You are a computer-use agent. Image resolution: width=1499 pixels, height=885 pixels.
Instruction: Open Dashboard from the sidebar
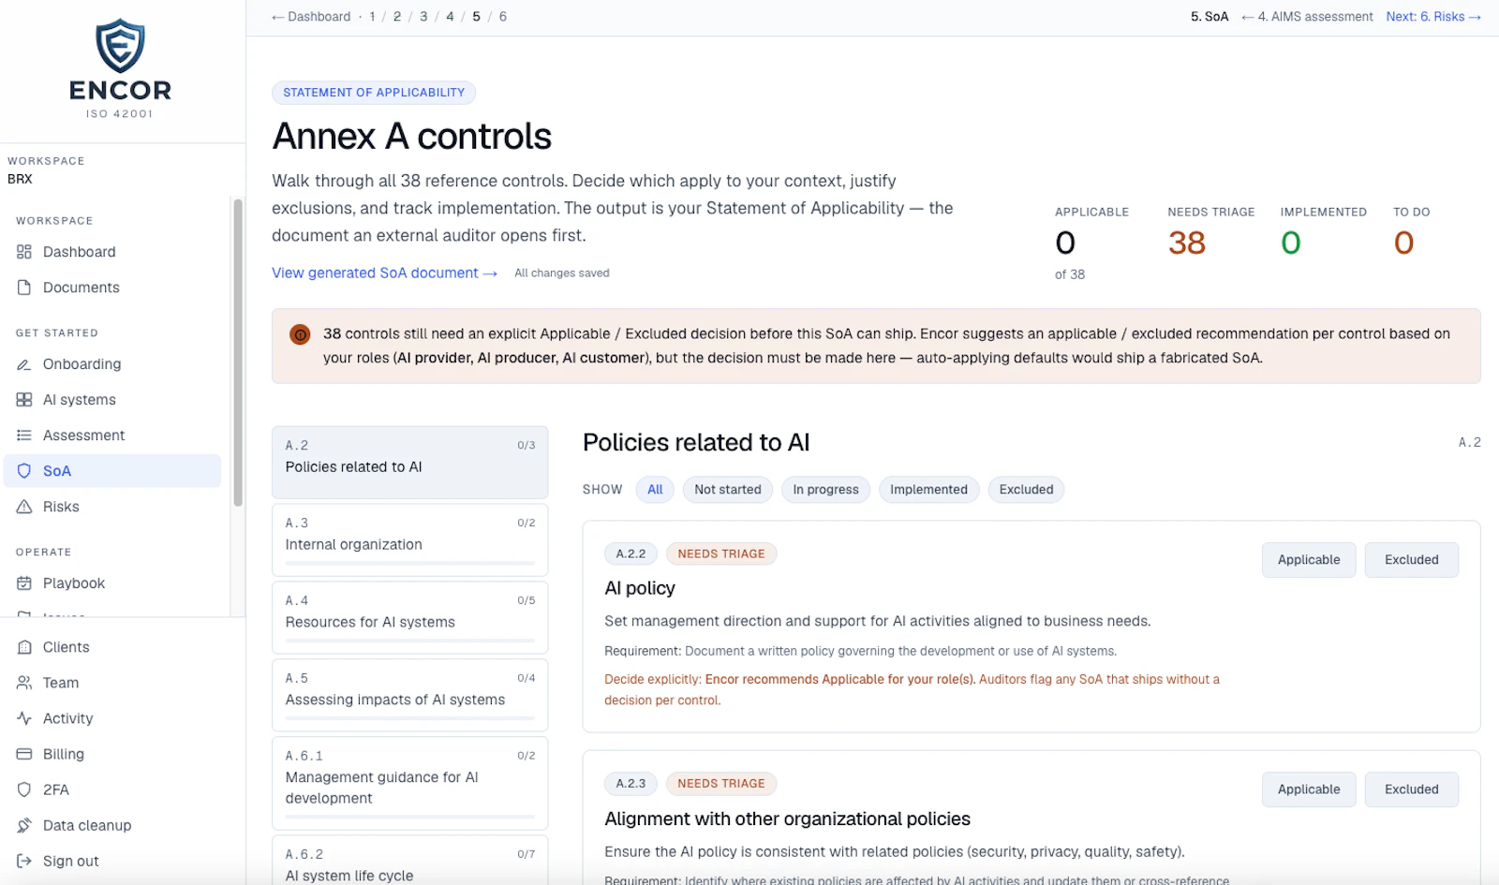[x=112, y=252]
